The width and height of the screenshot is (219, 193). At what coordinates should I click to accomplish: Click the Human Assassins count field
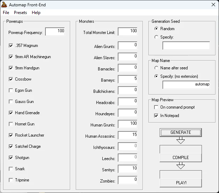[x=127, y=135]
